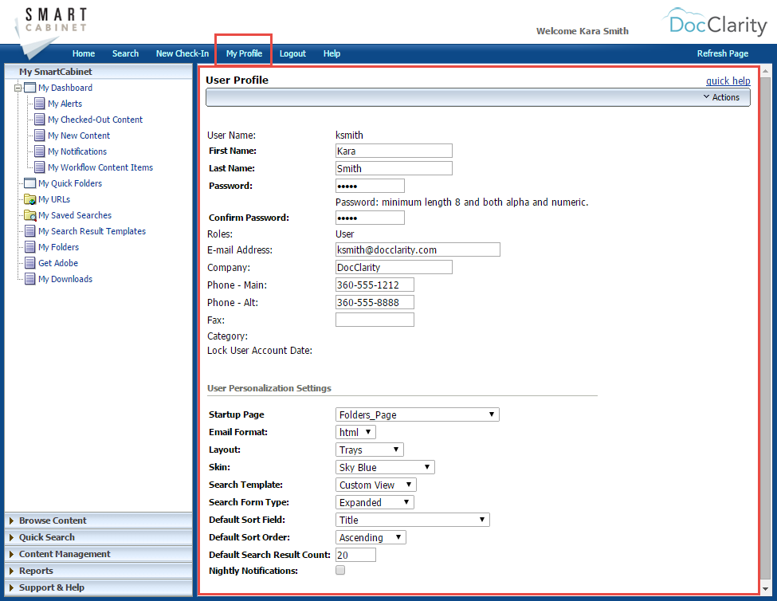This screenshot has height=601, width=777.
Task: Click Refresh Page in the navigation bar
Action: click(x=722, y=53)
